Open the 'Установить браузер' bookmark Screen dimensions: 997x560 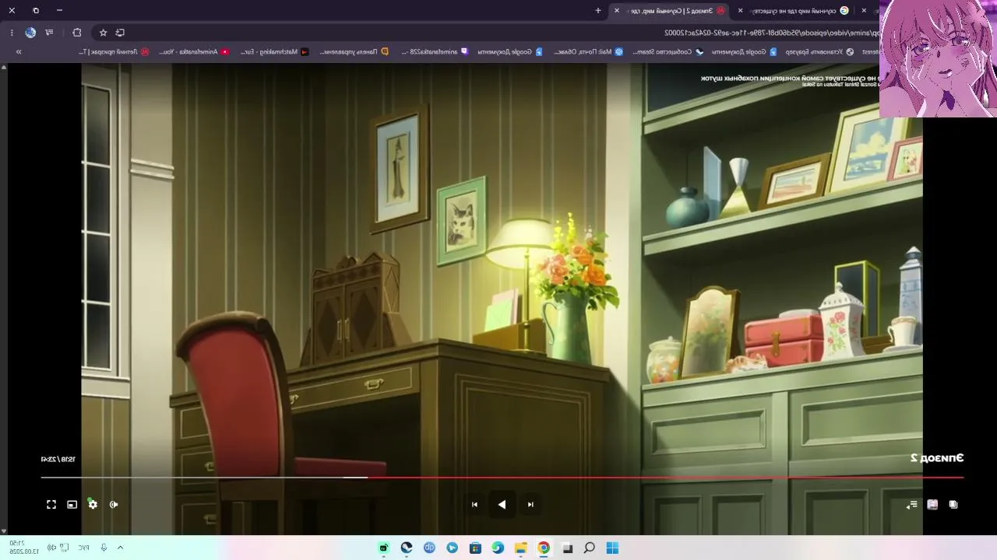[819, 52]
